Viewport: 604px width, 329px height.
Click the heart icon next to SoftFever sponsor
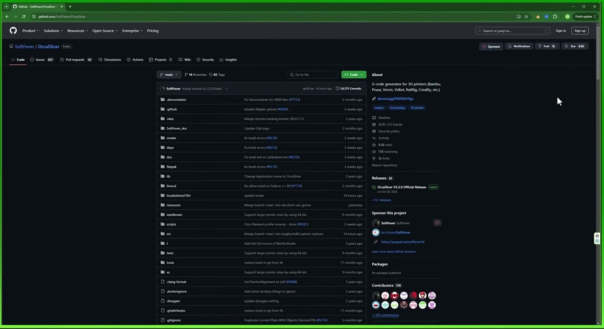point(437,223)
